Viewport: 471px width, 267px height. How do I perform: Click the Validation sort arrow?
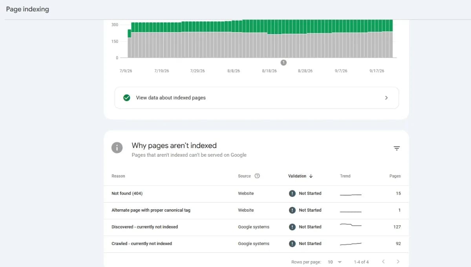(x=311, y=176)
